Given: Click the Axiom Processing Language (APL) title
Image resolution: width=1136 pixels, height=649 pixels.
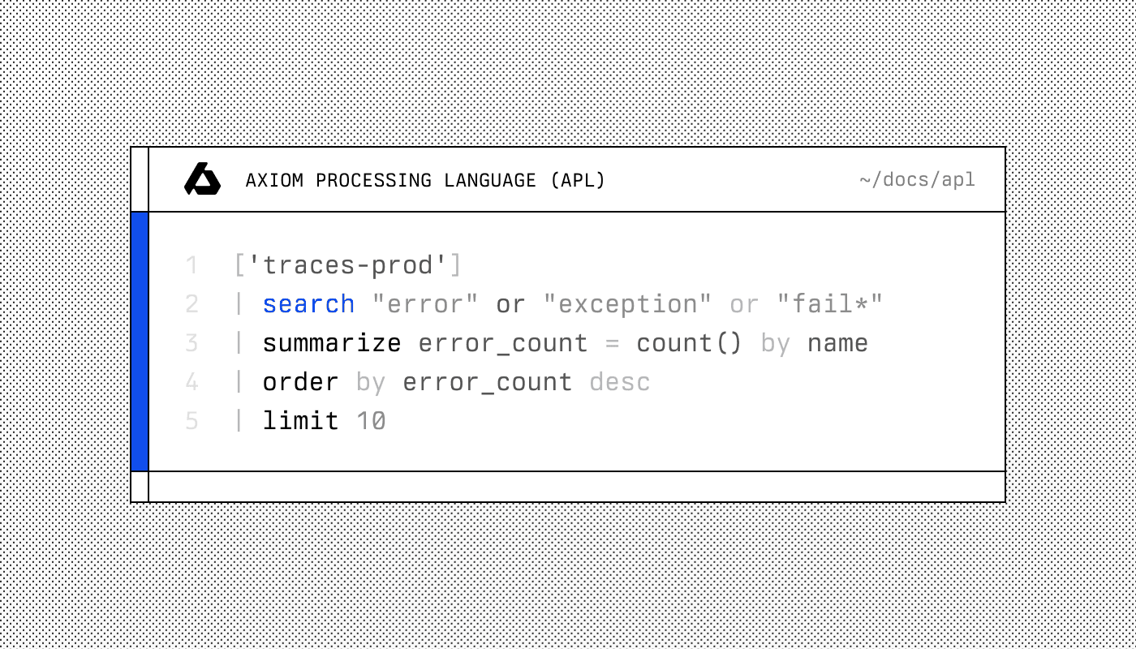Looking at the screenshot, I should [425, 180].
